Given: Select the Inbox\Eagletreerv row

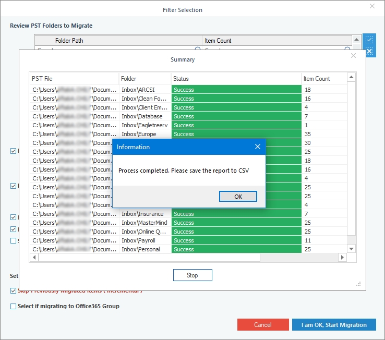Looking at the screenshot, I should pyautogui.click(x=188, y=125).
